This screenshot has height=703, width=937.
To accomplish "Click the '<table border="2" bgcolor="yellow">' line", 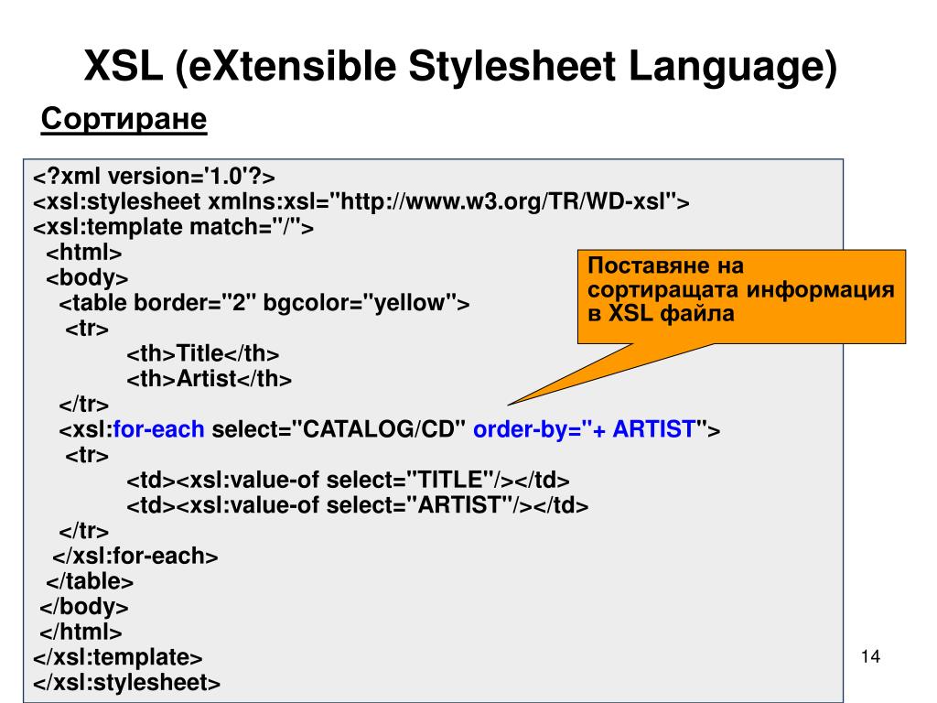I will 264,303.
